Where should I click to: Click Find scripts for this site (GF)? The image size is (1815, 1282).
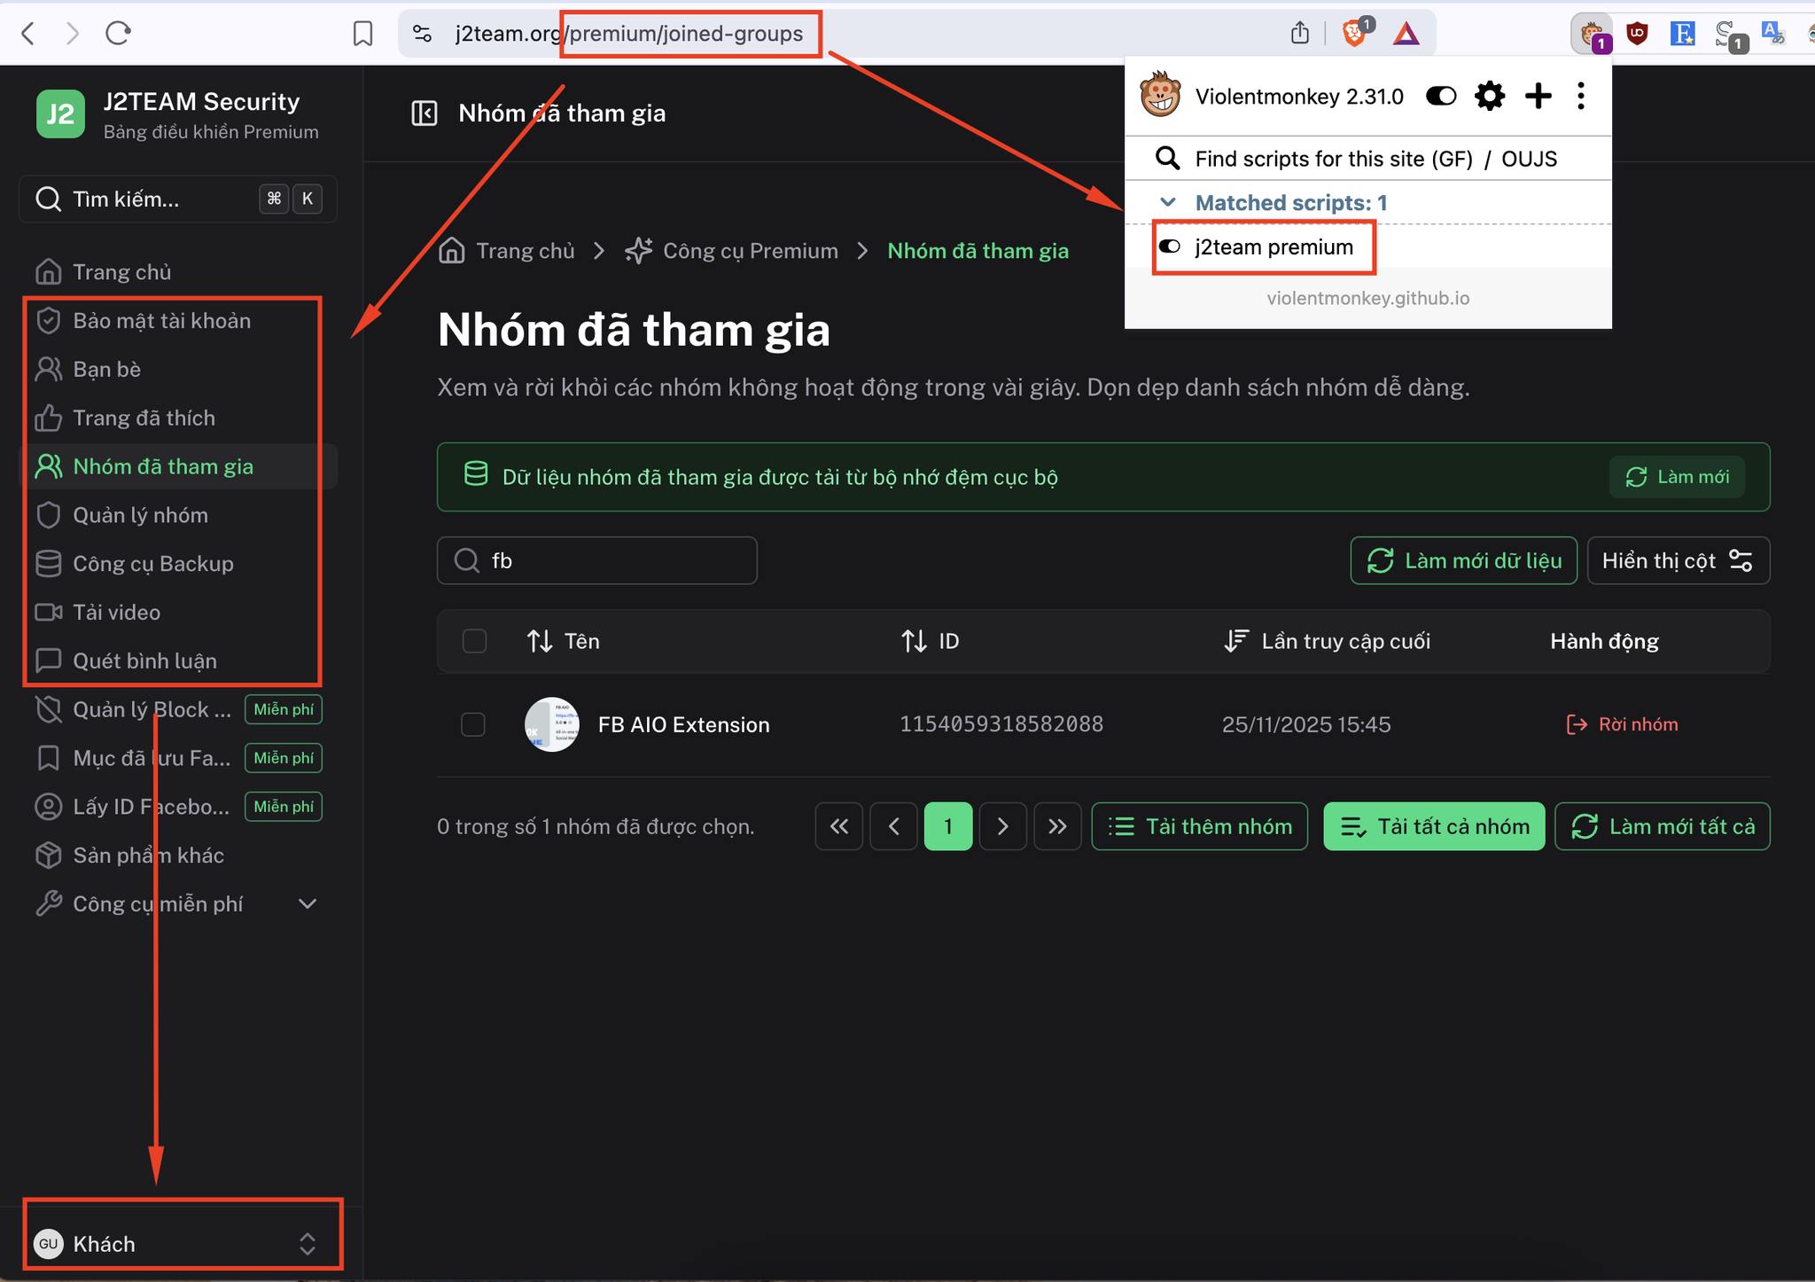pyautogui.click(x=1334, y=159)
